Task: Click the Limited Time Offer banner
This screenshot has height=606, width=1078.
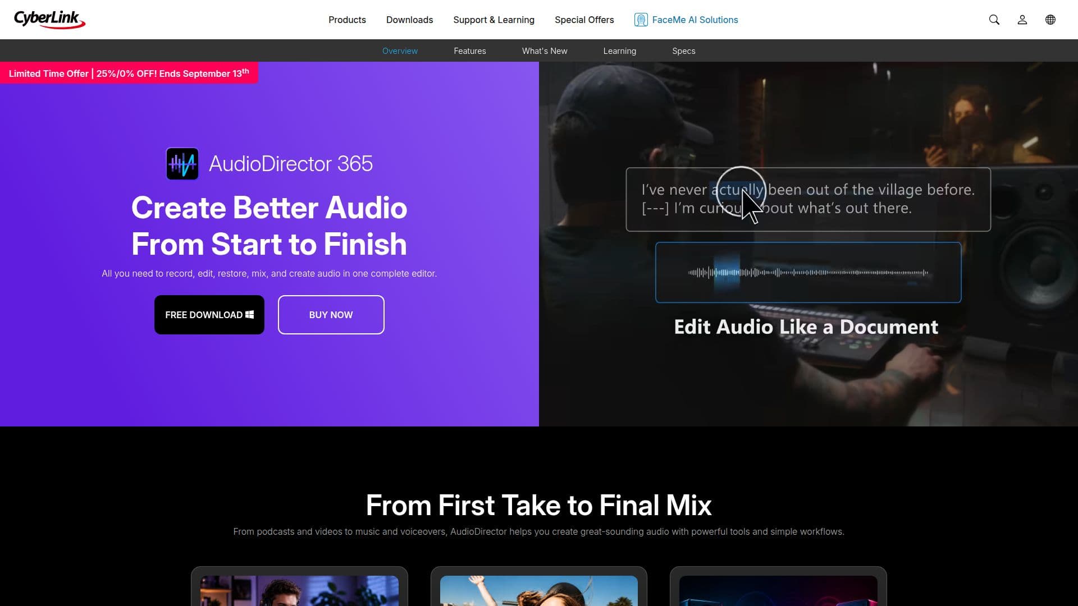Action: click(129, 73)
